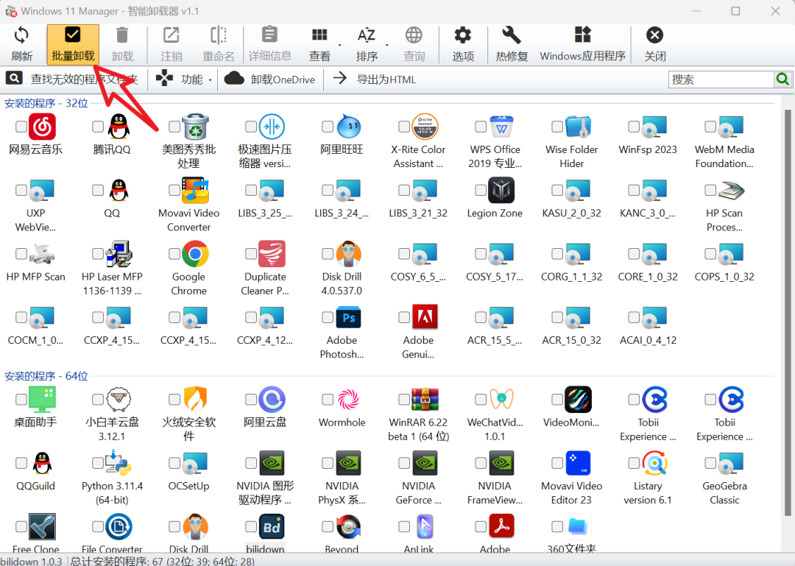
Task: Click the 热修复 wrench icon
Action: [511, 35]
